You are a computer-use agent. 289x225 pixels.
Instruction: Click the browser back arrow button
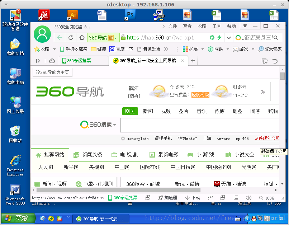60,38
